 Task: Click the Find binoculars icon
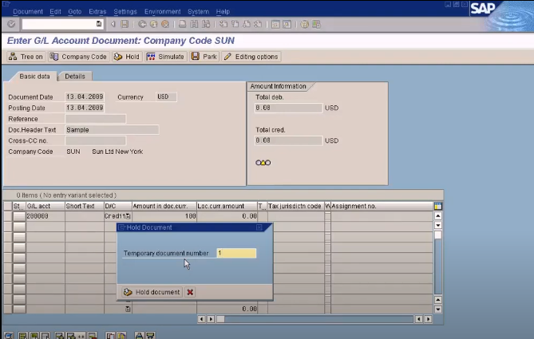(194, 24)
